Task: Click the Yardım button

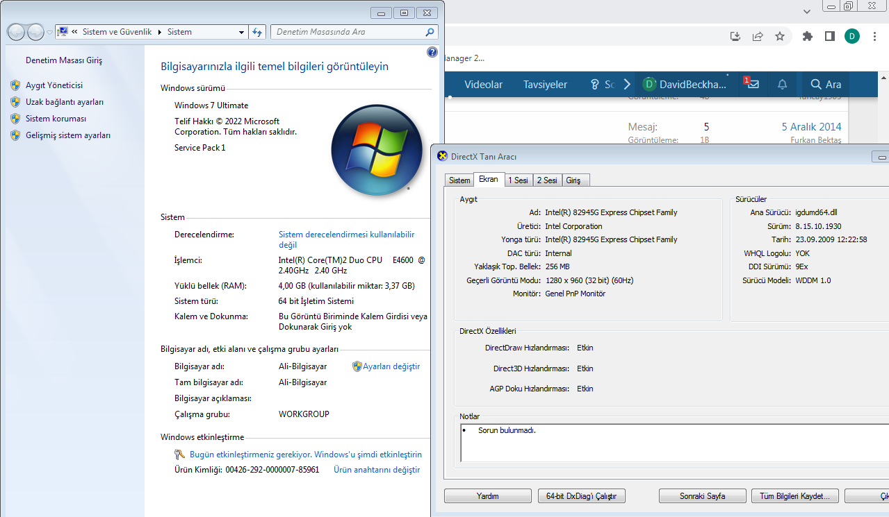Action: point(487,496)
